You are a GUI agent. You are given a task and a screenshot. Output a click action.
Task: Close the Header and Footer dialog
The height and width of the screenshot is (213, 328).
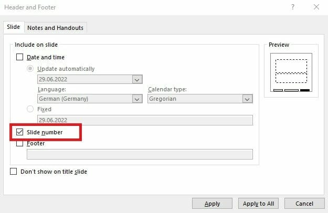click(316, 7)
